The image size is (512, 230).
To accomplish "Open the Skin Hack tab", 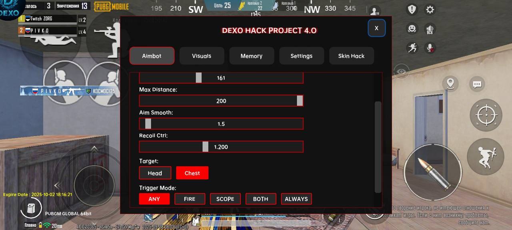I will tap(351, 56).
